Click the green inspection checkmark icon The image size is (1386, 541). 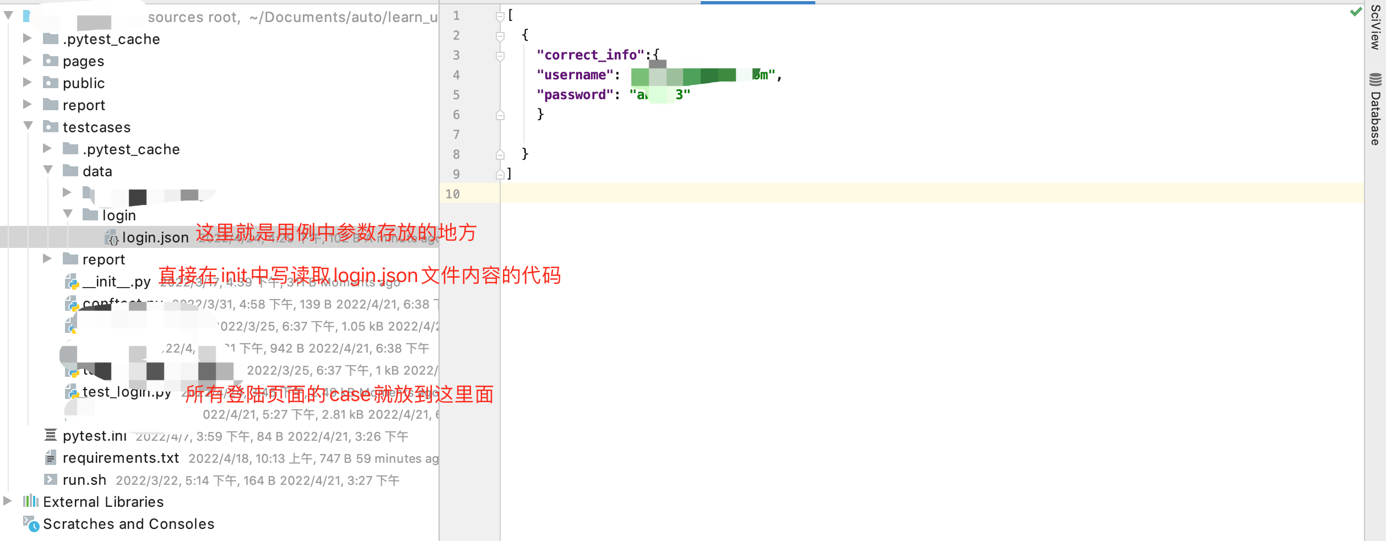(x=1356, y=12)
